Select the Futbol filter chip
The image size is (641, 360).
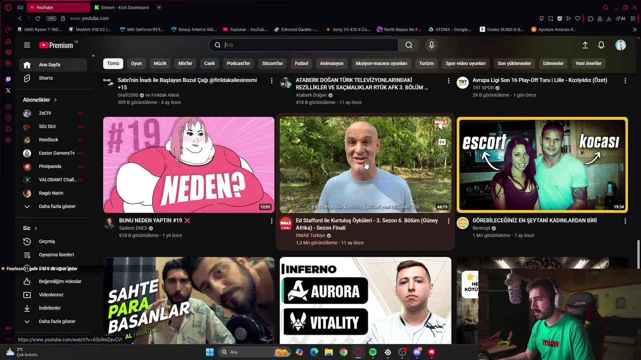pyautogui.click(x=301, y=63)
